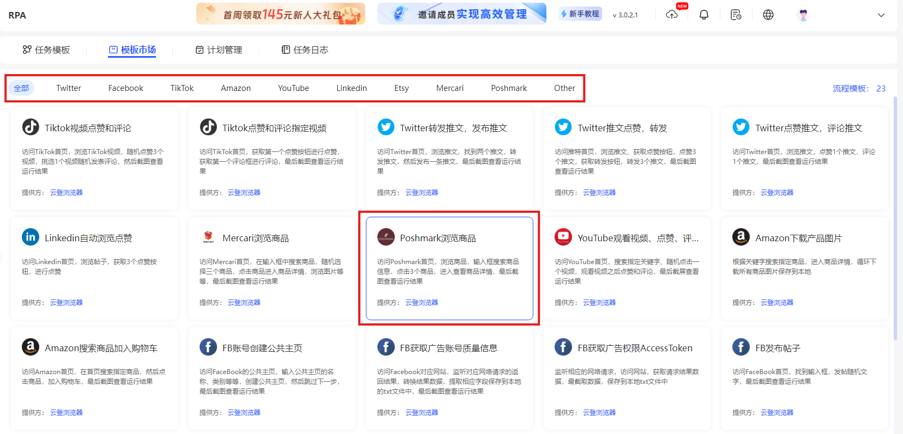Image resolution: width=903 pixels, height=434 pixels.
Task: Click TikTok icon on Tiktok视频点赞和评论 card
Action: tap(31, 127)
